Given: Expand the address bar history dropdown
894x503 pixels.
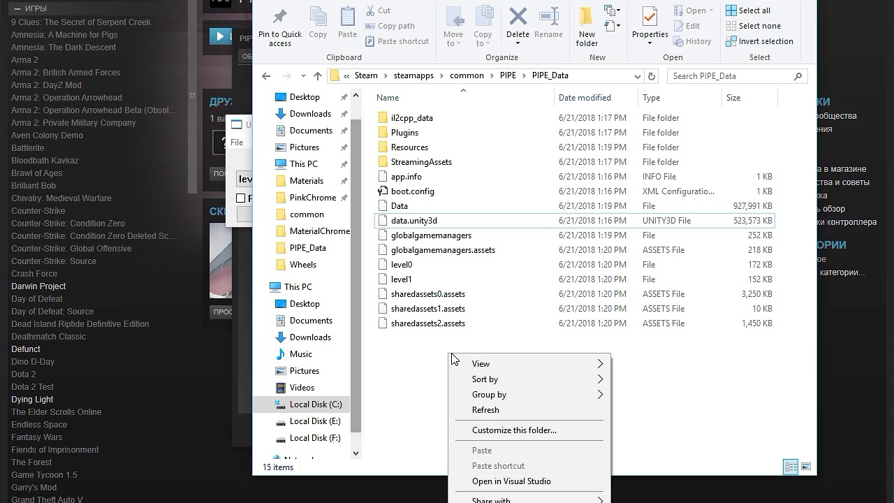Looking at the screenshot, I should [638, 76].
